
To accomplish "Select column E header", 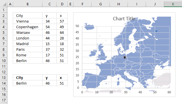I will (x=70, y=4).
